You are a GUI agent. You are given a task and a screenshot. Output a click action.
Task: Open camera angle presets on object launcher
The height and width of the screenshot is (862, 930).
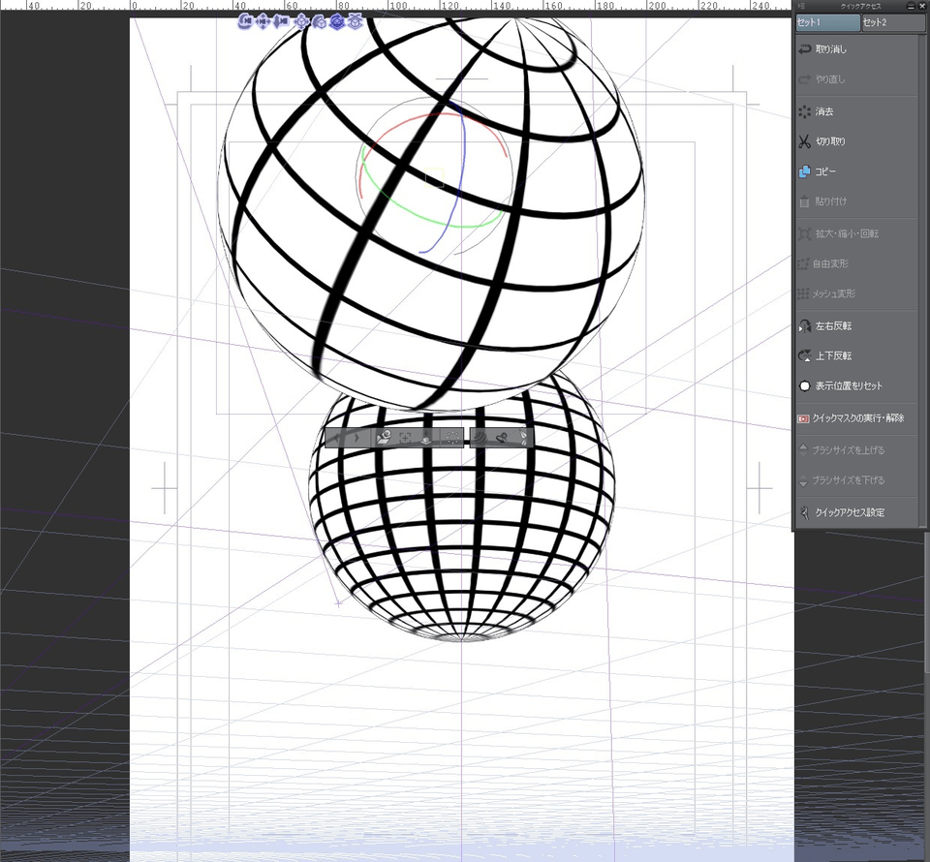(x=384, y=438)
